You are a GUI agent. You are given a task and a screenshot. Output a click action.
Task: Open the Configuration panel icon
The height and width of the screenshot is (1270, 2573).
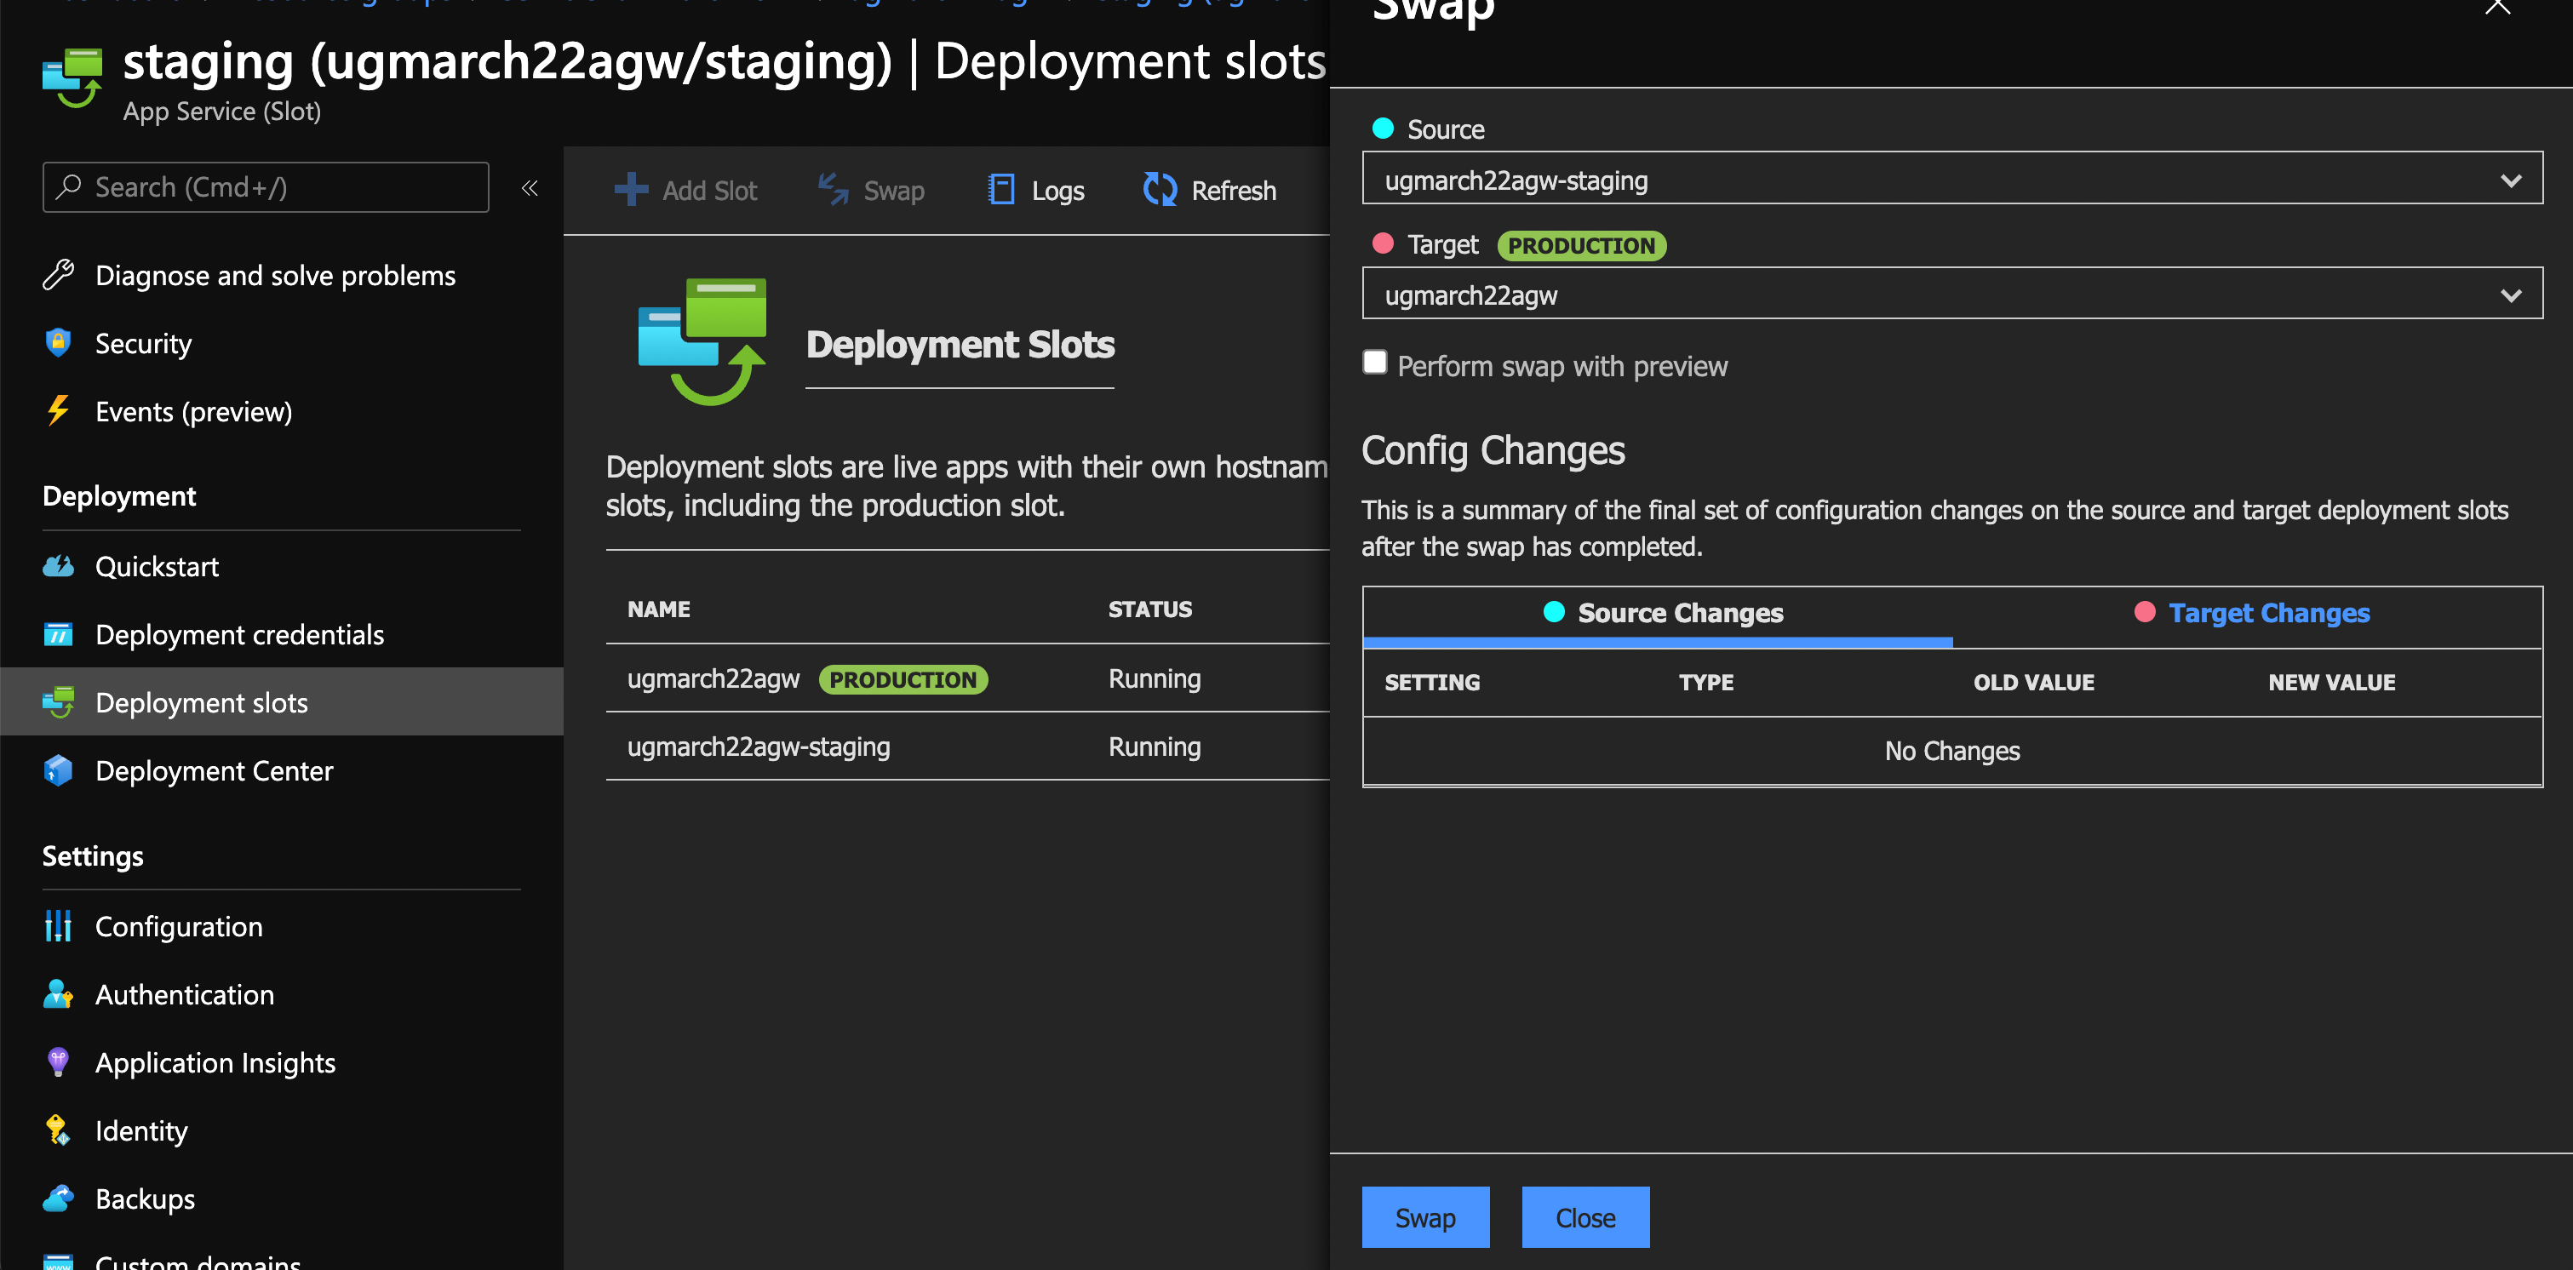click(58, 925)
